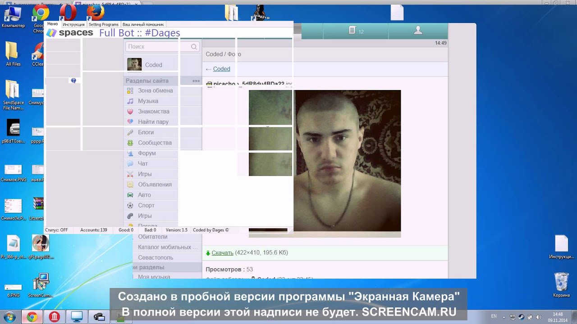Open the Севастополь link

pyautogui.click(x=156, y=257)
